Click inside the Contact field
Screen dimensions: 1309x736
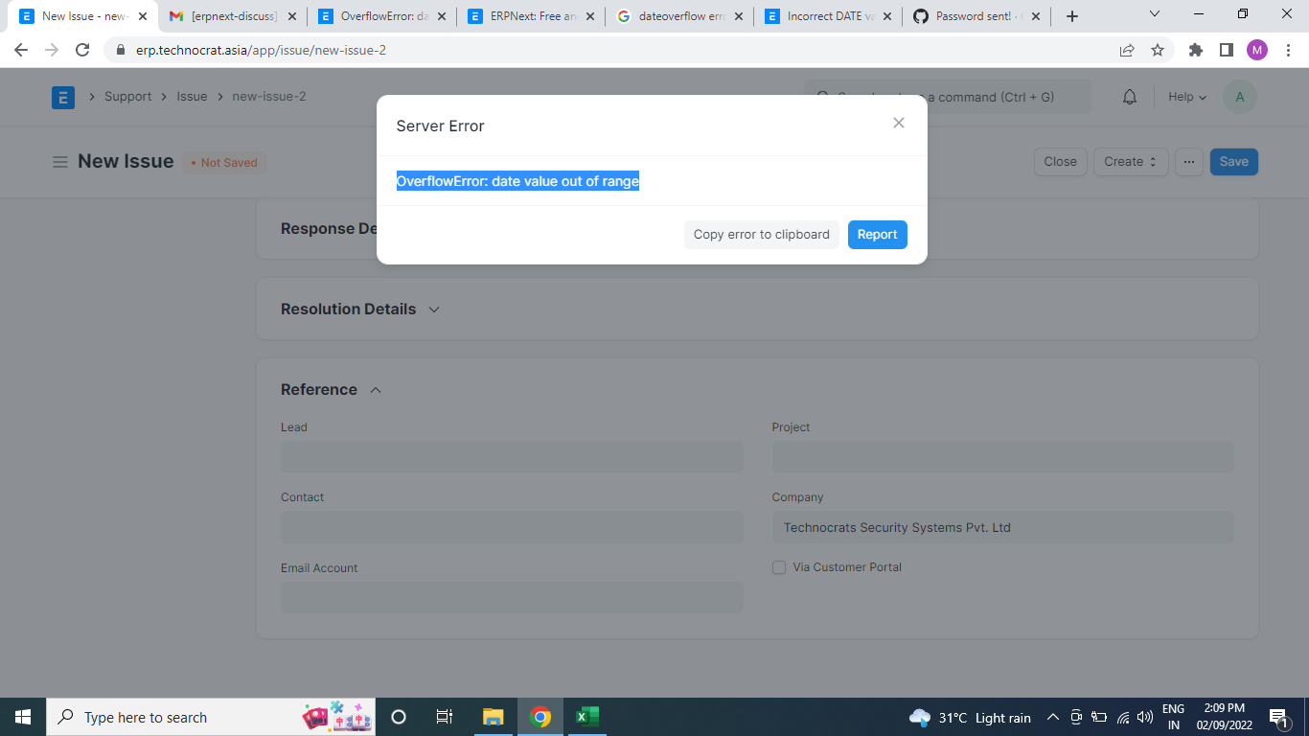pos(512,526)
